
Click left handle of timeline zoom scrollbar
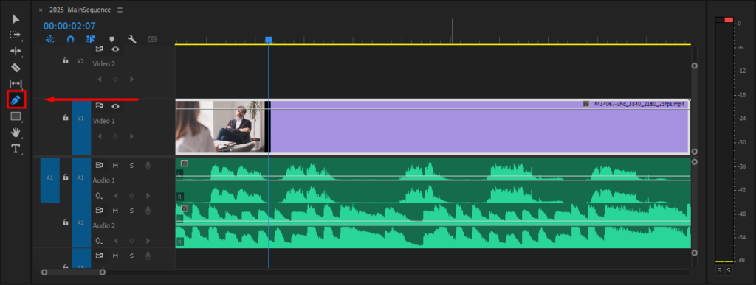[x=44, y=272]
